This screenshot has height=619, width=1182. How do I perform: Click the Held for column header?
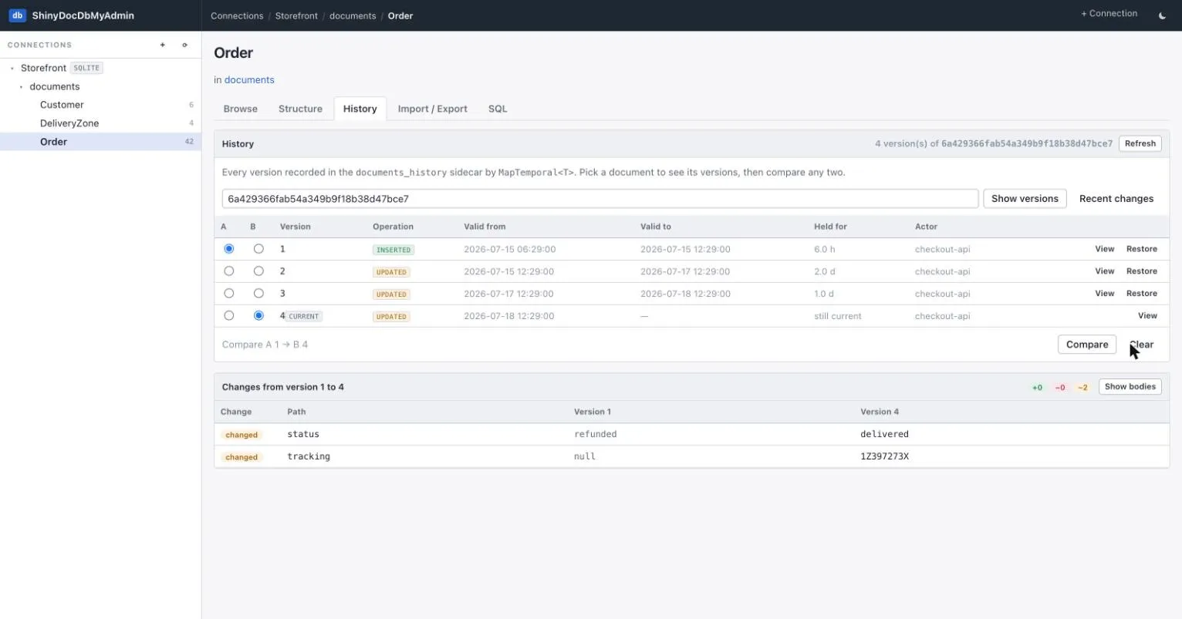point(830,227)
